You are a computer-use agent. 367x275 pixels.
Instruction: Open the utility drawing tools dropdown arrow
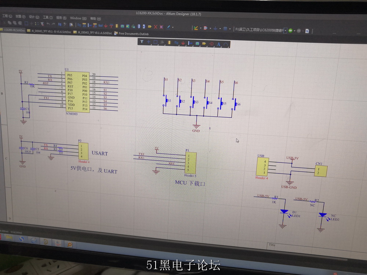(200, 28)
